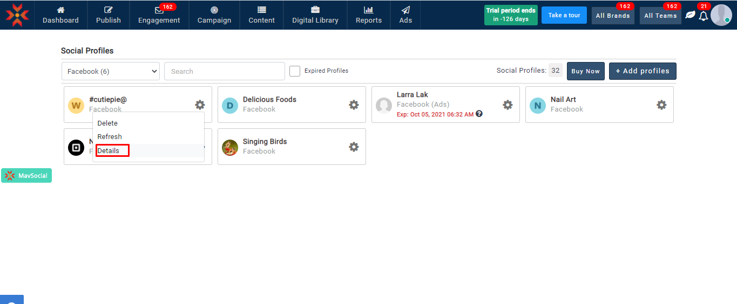Viewport: 737px width, 304px height.
Task: Select Refresh in the profile menu
Action: (110, 137)
